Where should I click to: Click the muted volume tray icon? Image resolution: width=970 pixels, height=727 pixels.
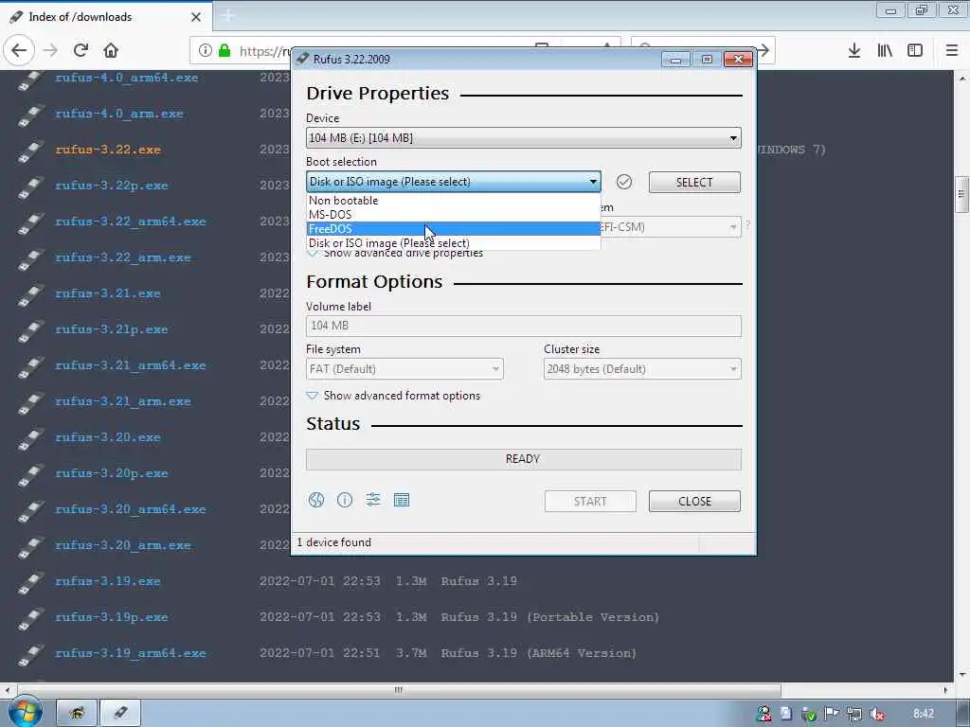point(876,714)
